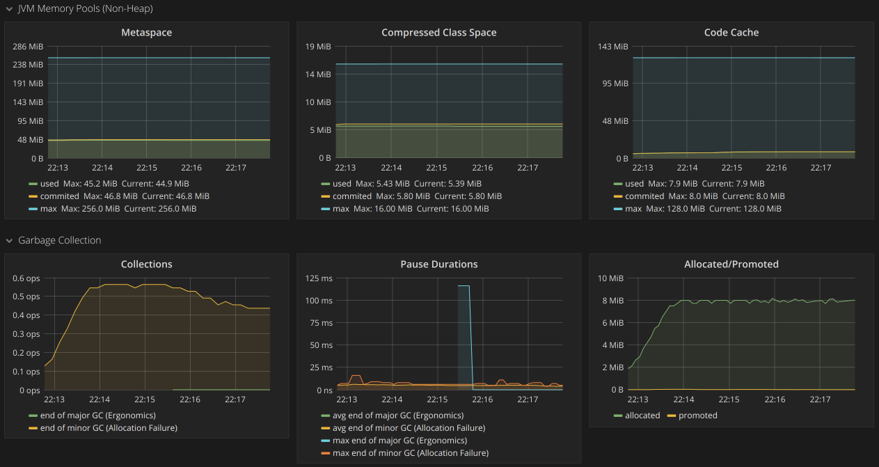Collapse the Garbage Collection row chevron
The image size is (879, 467).
pos(9,241)
